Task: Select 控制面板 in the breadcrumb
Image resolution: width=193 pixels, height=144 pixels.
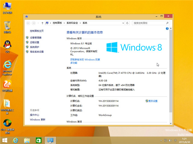Action: pos(57,23)
